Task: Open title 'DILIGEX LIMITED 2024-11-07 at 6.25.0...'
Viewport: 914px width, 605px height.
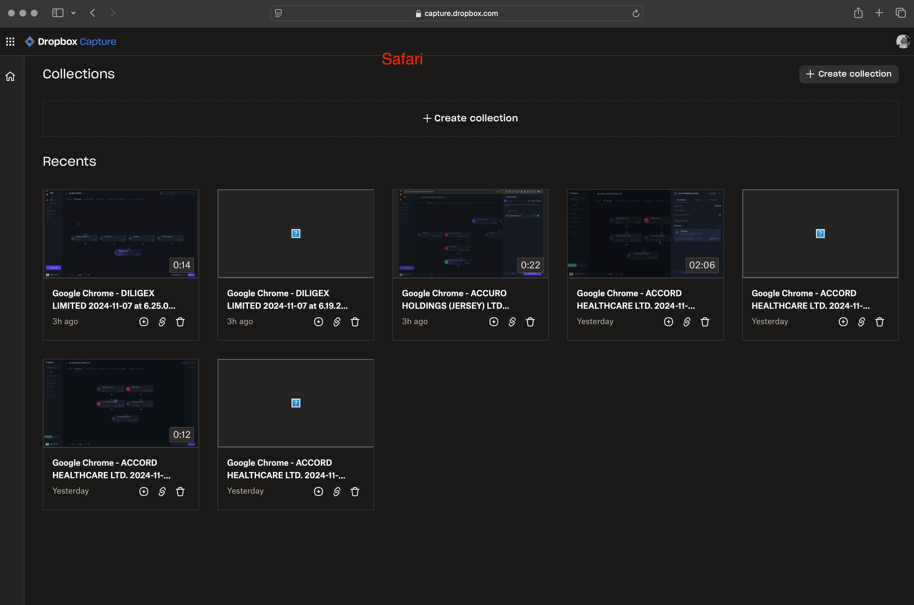Action: click(x=114, y=299)
